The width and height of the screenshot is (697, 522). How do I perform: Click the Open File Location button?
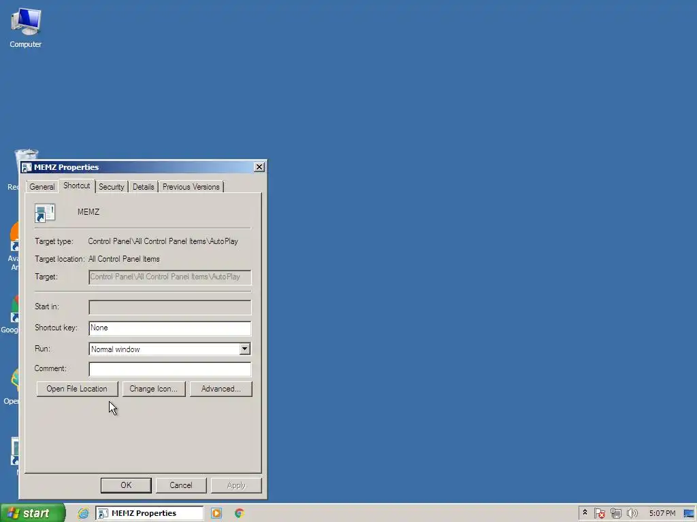click(77, 389)
